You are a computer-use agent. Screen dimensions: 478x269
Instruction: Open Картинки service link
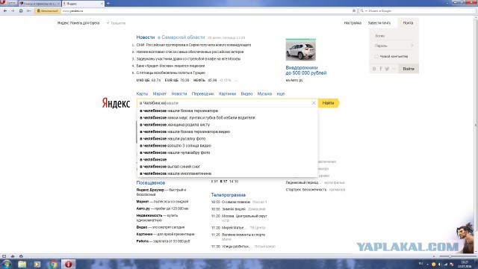click(x=227, y=93)
